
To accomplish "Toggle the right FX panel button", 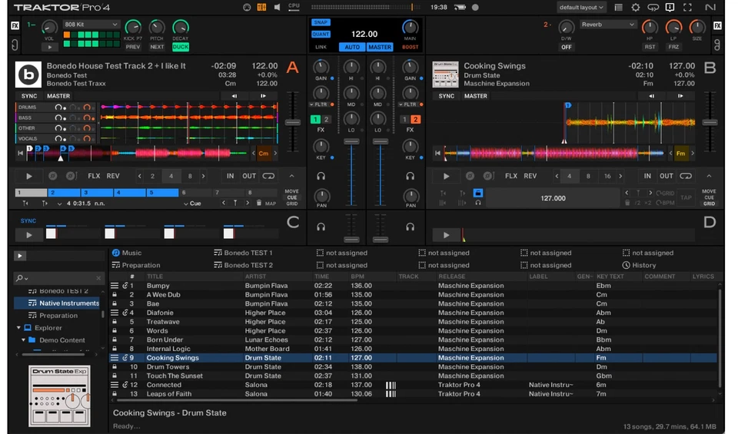I will coord(717,26).
